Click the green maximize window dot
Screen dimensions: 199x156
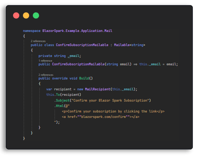(x=36, y=16)
